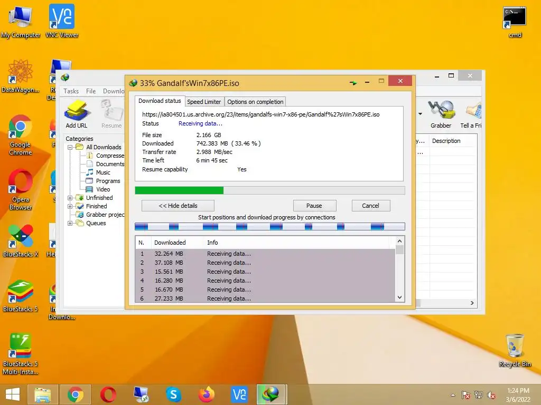Screen dimensions: 541x405
Task: Launch Opera Browser desktop shortcut
Action: click(x=21, y=189)
